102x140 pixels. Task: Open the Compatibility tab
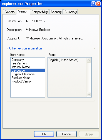point(39,12)
